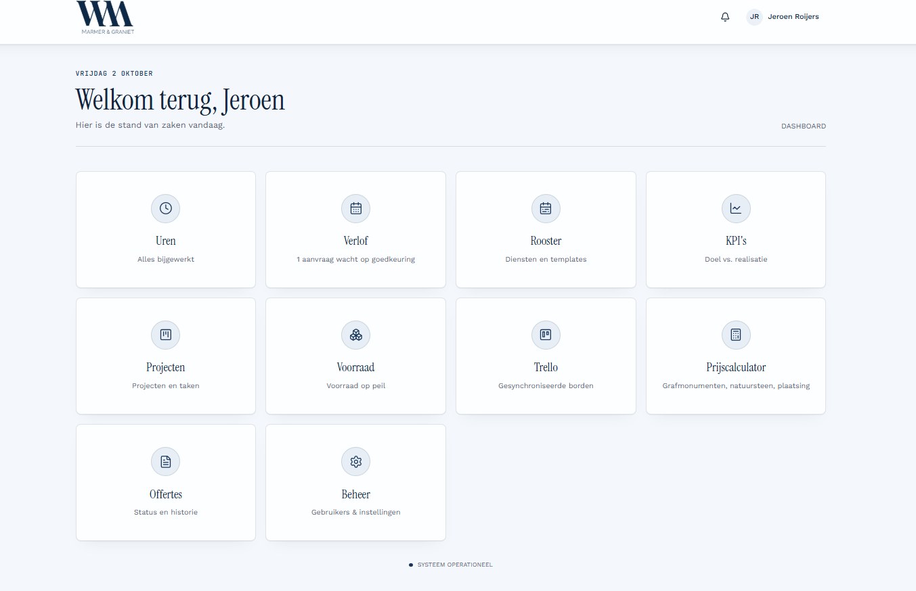
Task: Open the Projecten card title
Action: point(166,367)
